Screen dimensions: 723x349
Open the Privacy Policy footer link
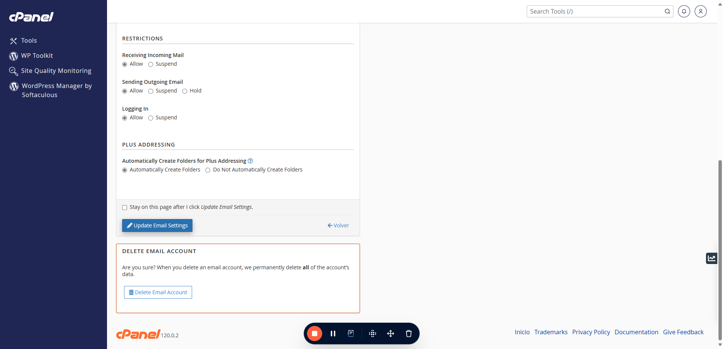pos(591,332)
